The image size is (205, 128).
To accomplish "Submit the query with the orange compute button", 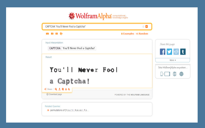I will coord(147,27).
